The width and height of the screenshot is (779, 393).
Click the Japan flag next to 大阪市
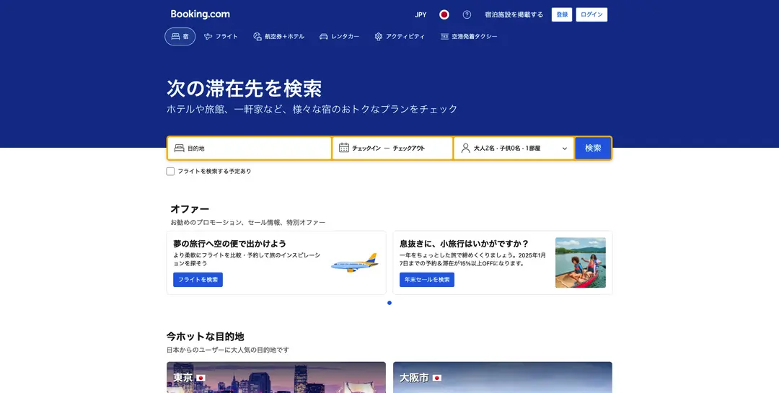437,378
